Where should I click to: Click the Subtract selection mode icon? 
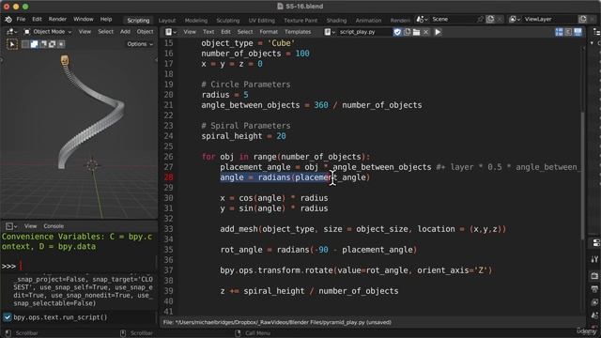43,44
